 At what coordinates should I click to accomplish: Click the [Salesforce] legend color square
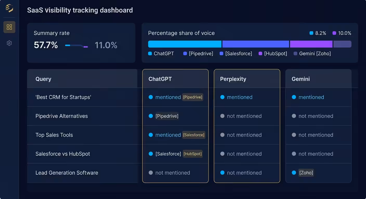[x=221, y=54]
